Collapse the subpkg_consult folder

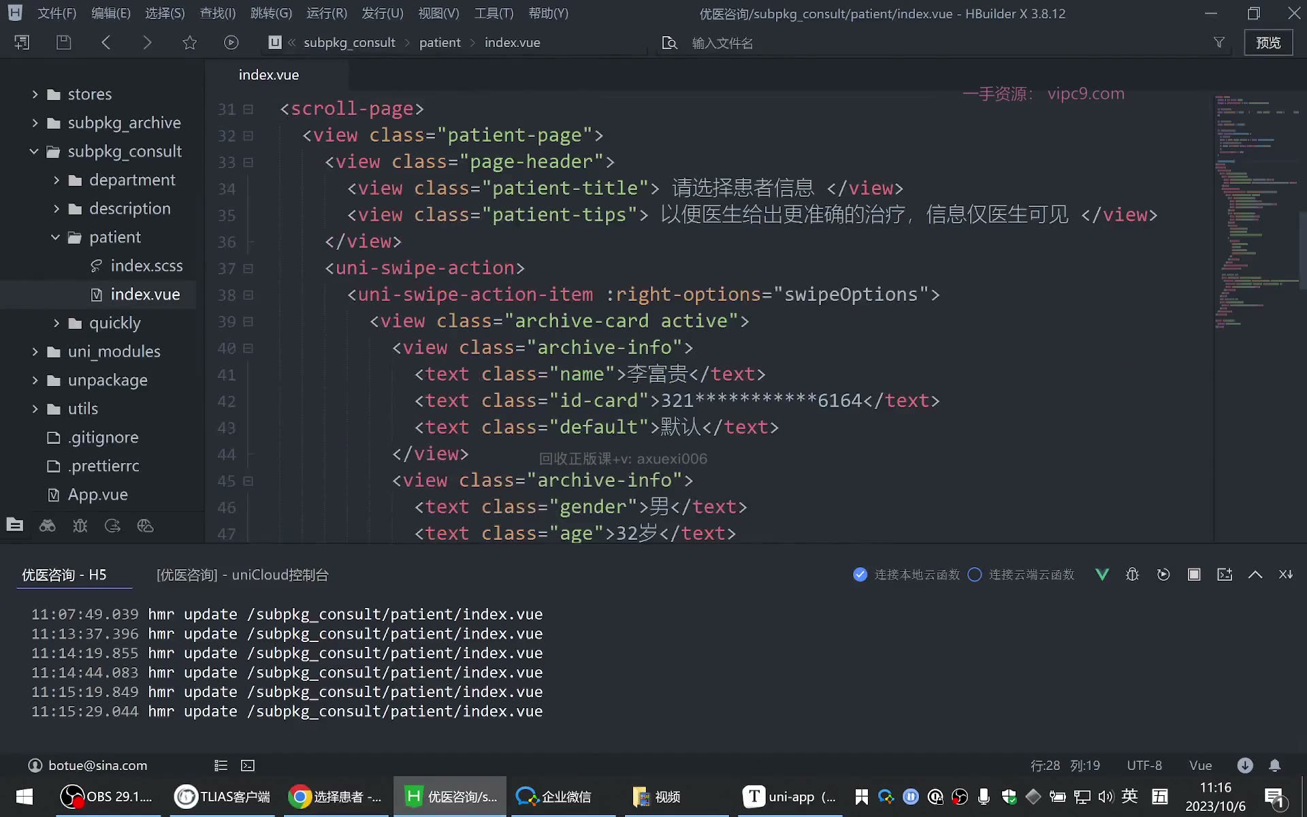(34, 151)
